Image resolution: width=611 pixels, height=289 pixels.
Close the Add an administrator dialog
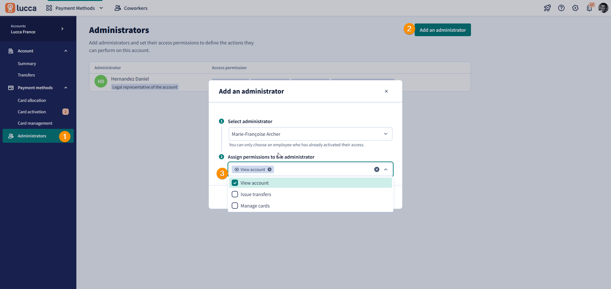coord(386,91)
